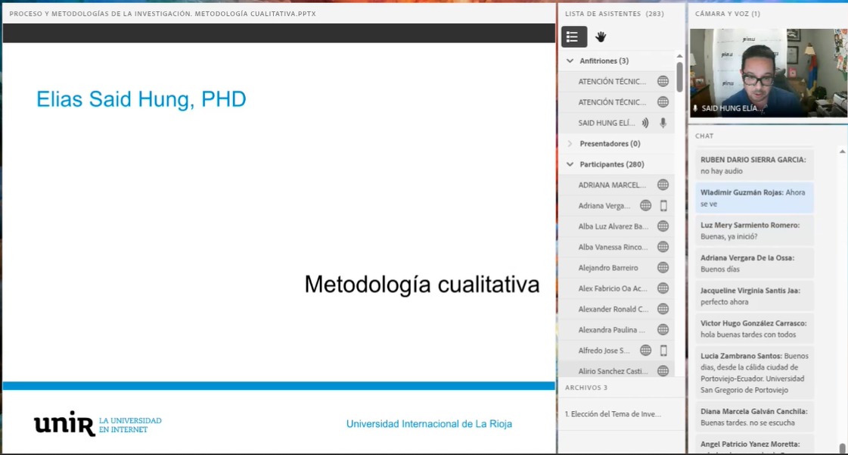848x455 pixels.
Task: Select attendee Alexander Ronald C
Action: pyautogui.click(x=613, y=309)
